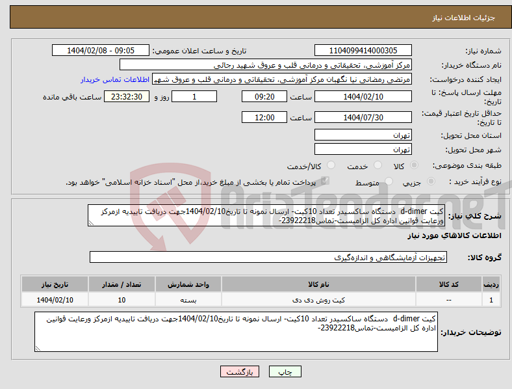Click the شماره نیاز number field
This screenshot has width=512, height=389.
(x=363, y=50)
